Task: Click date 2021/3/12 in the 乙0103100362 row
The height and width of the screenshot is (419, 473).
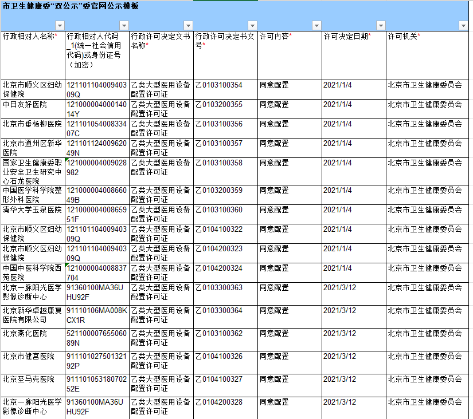Action: 354,340
